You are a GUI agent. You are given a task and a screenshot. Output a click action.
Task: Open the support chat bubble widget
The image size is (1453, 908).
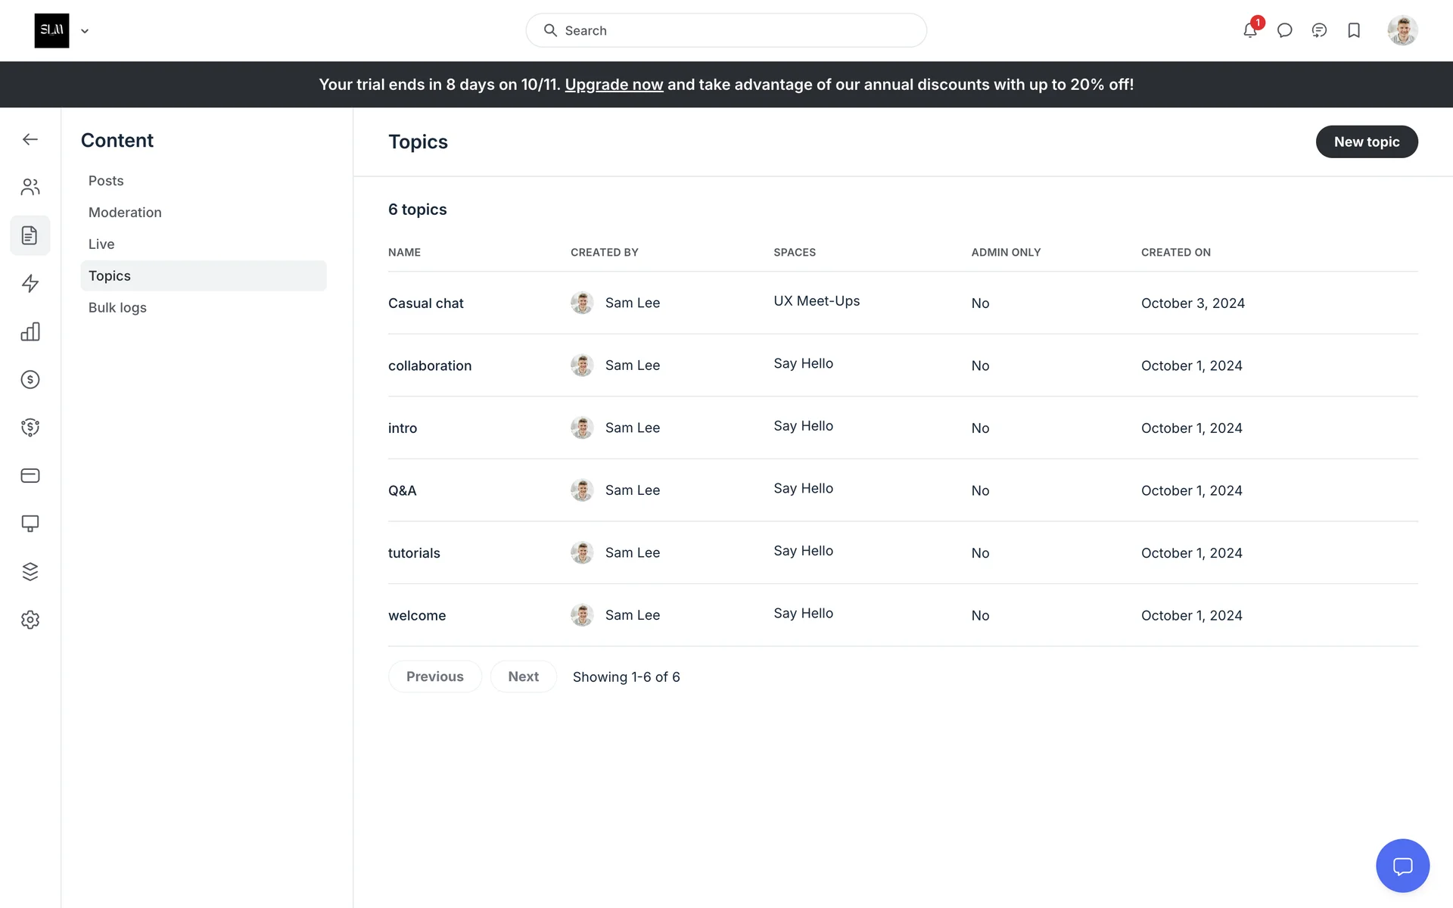coord(1402,866)
